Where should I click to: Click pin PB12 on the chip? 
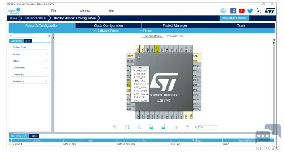click(x=197, y=109)
